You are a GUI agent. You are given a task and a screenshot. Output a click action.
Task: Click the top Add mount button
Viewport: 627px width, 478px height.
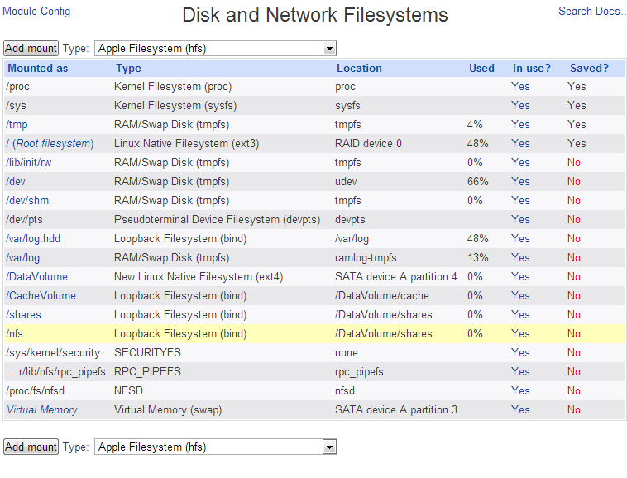tap(31, 49)
